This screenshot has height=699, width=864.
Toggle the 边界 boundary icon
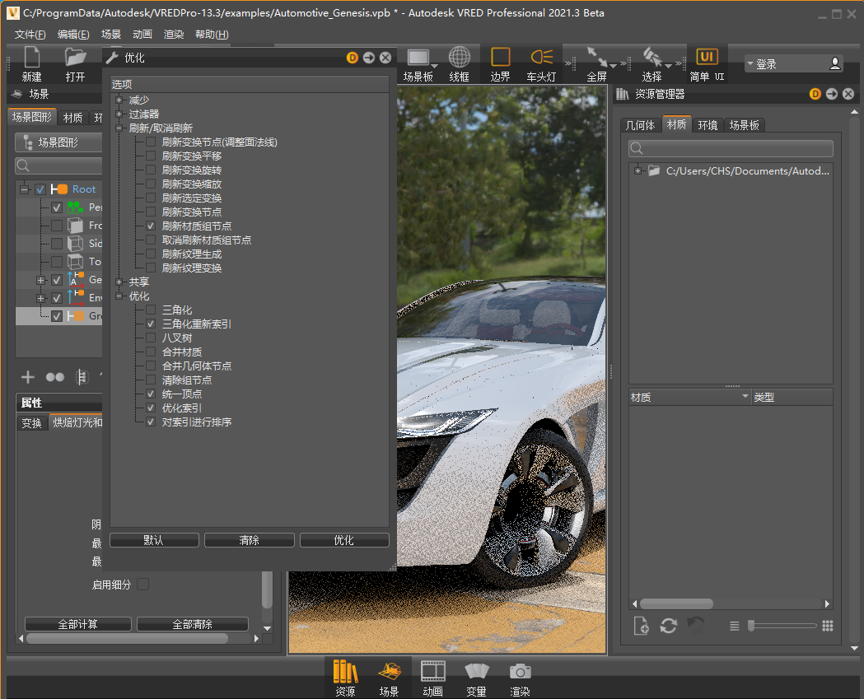500,58
